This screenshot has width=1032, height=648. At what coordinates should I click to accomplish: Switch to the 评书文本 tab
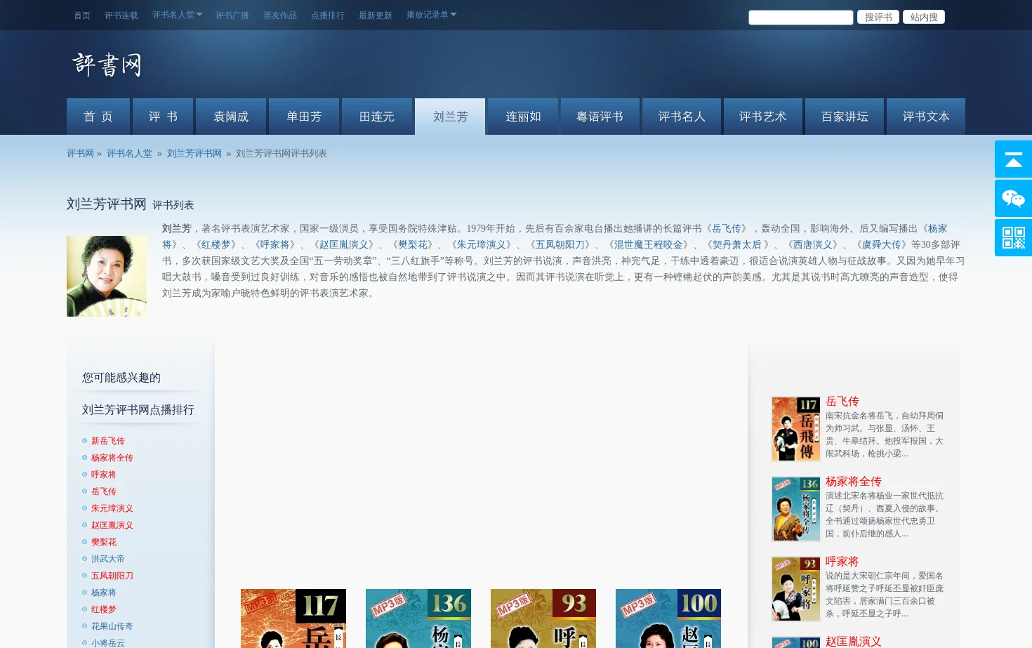926,117
